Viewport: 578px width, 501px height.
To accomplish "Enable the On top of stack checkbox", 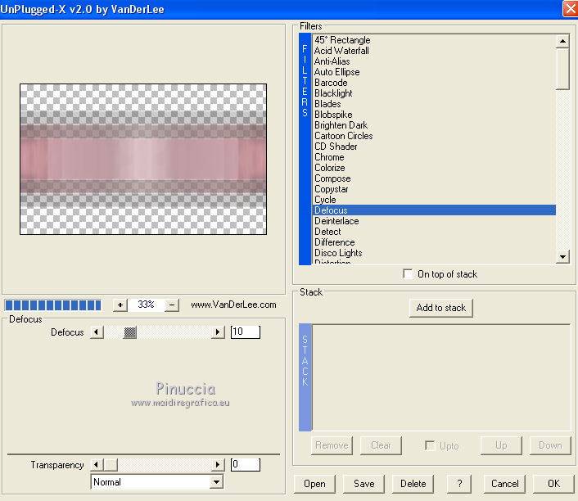I will tap(408, 274).
